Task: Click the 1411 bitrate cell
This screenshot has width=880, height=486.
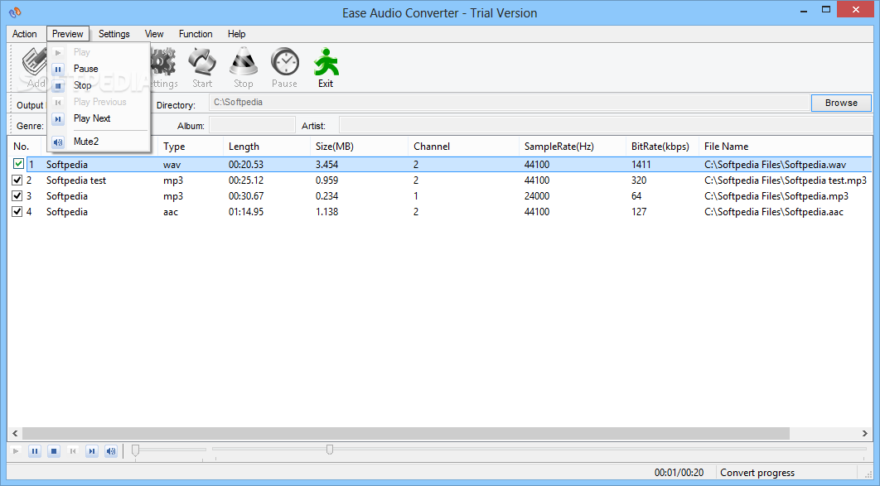Action: pos(641,164)
